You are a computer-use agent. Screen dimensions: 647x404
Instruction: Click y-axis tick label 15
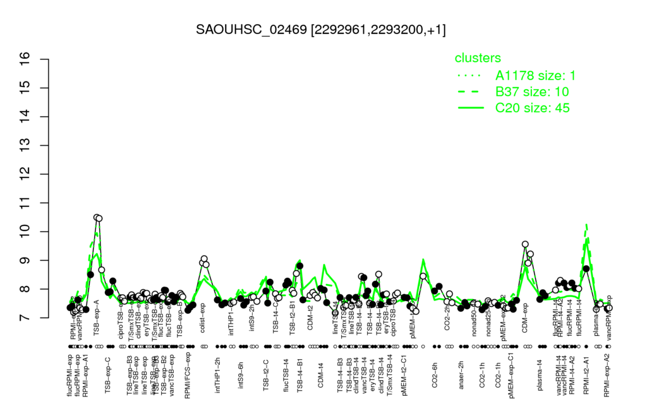[25, 88]
